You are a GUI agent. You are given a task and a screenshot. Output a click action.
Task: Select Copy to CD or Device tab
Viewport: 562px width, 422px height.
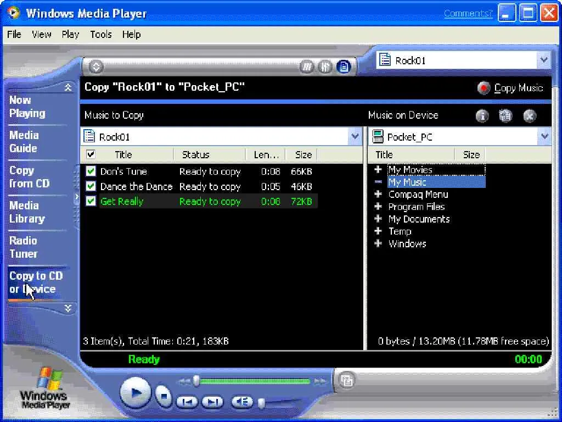click(x=36, y=282)
